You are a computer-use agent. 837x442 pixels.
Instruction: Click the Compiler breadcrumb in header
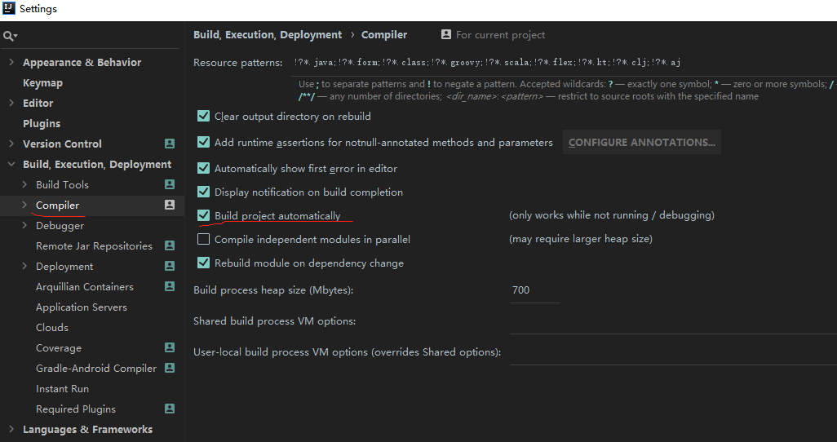[x=384, y=35]
